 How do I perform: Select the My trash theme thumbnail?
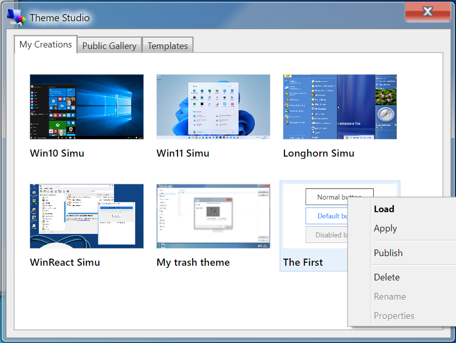(213, 216)
